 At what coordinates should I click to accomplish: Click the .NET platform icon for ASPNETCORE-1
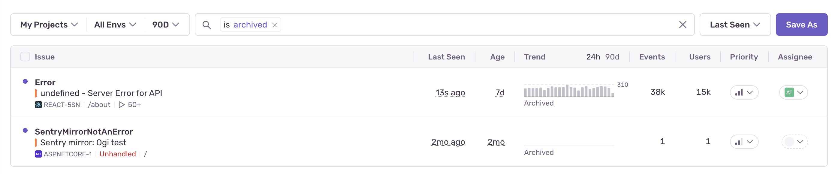[38, 154]
